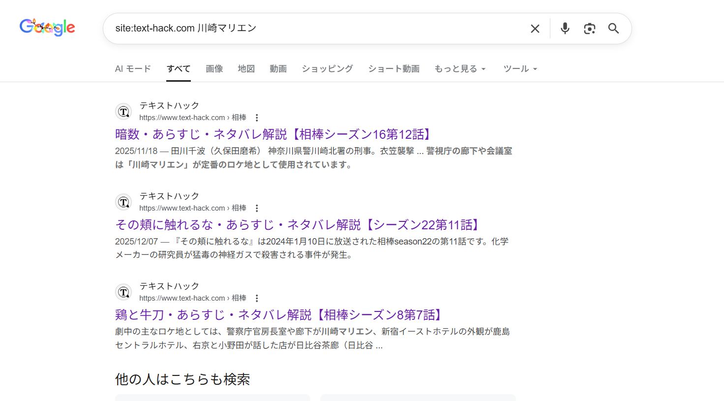Click the first result's テキストハック favicon
Image resolution: width=724 pixels, height=401 pixels.
click(x=123, y=112)
